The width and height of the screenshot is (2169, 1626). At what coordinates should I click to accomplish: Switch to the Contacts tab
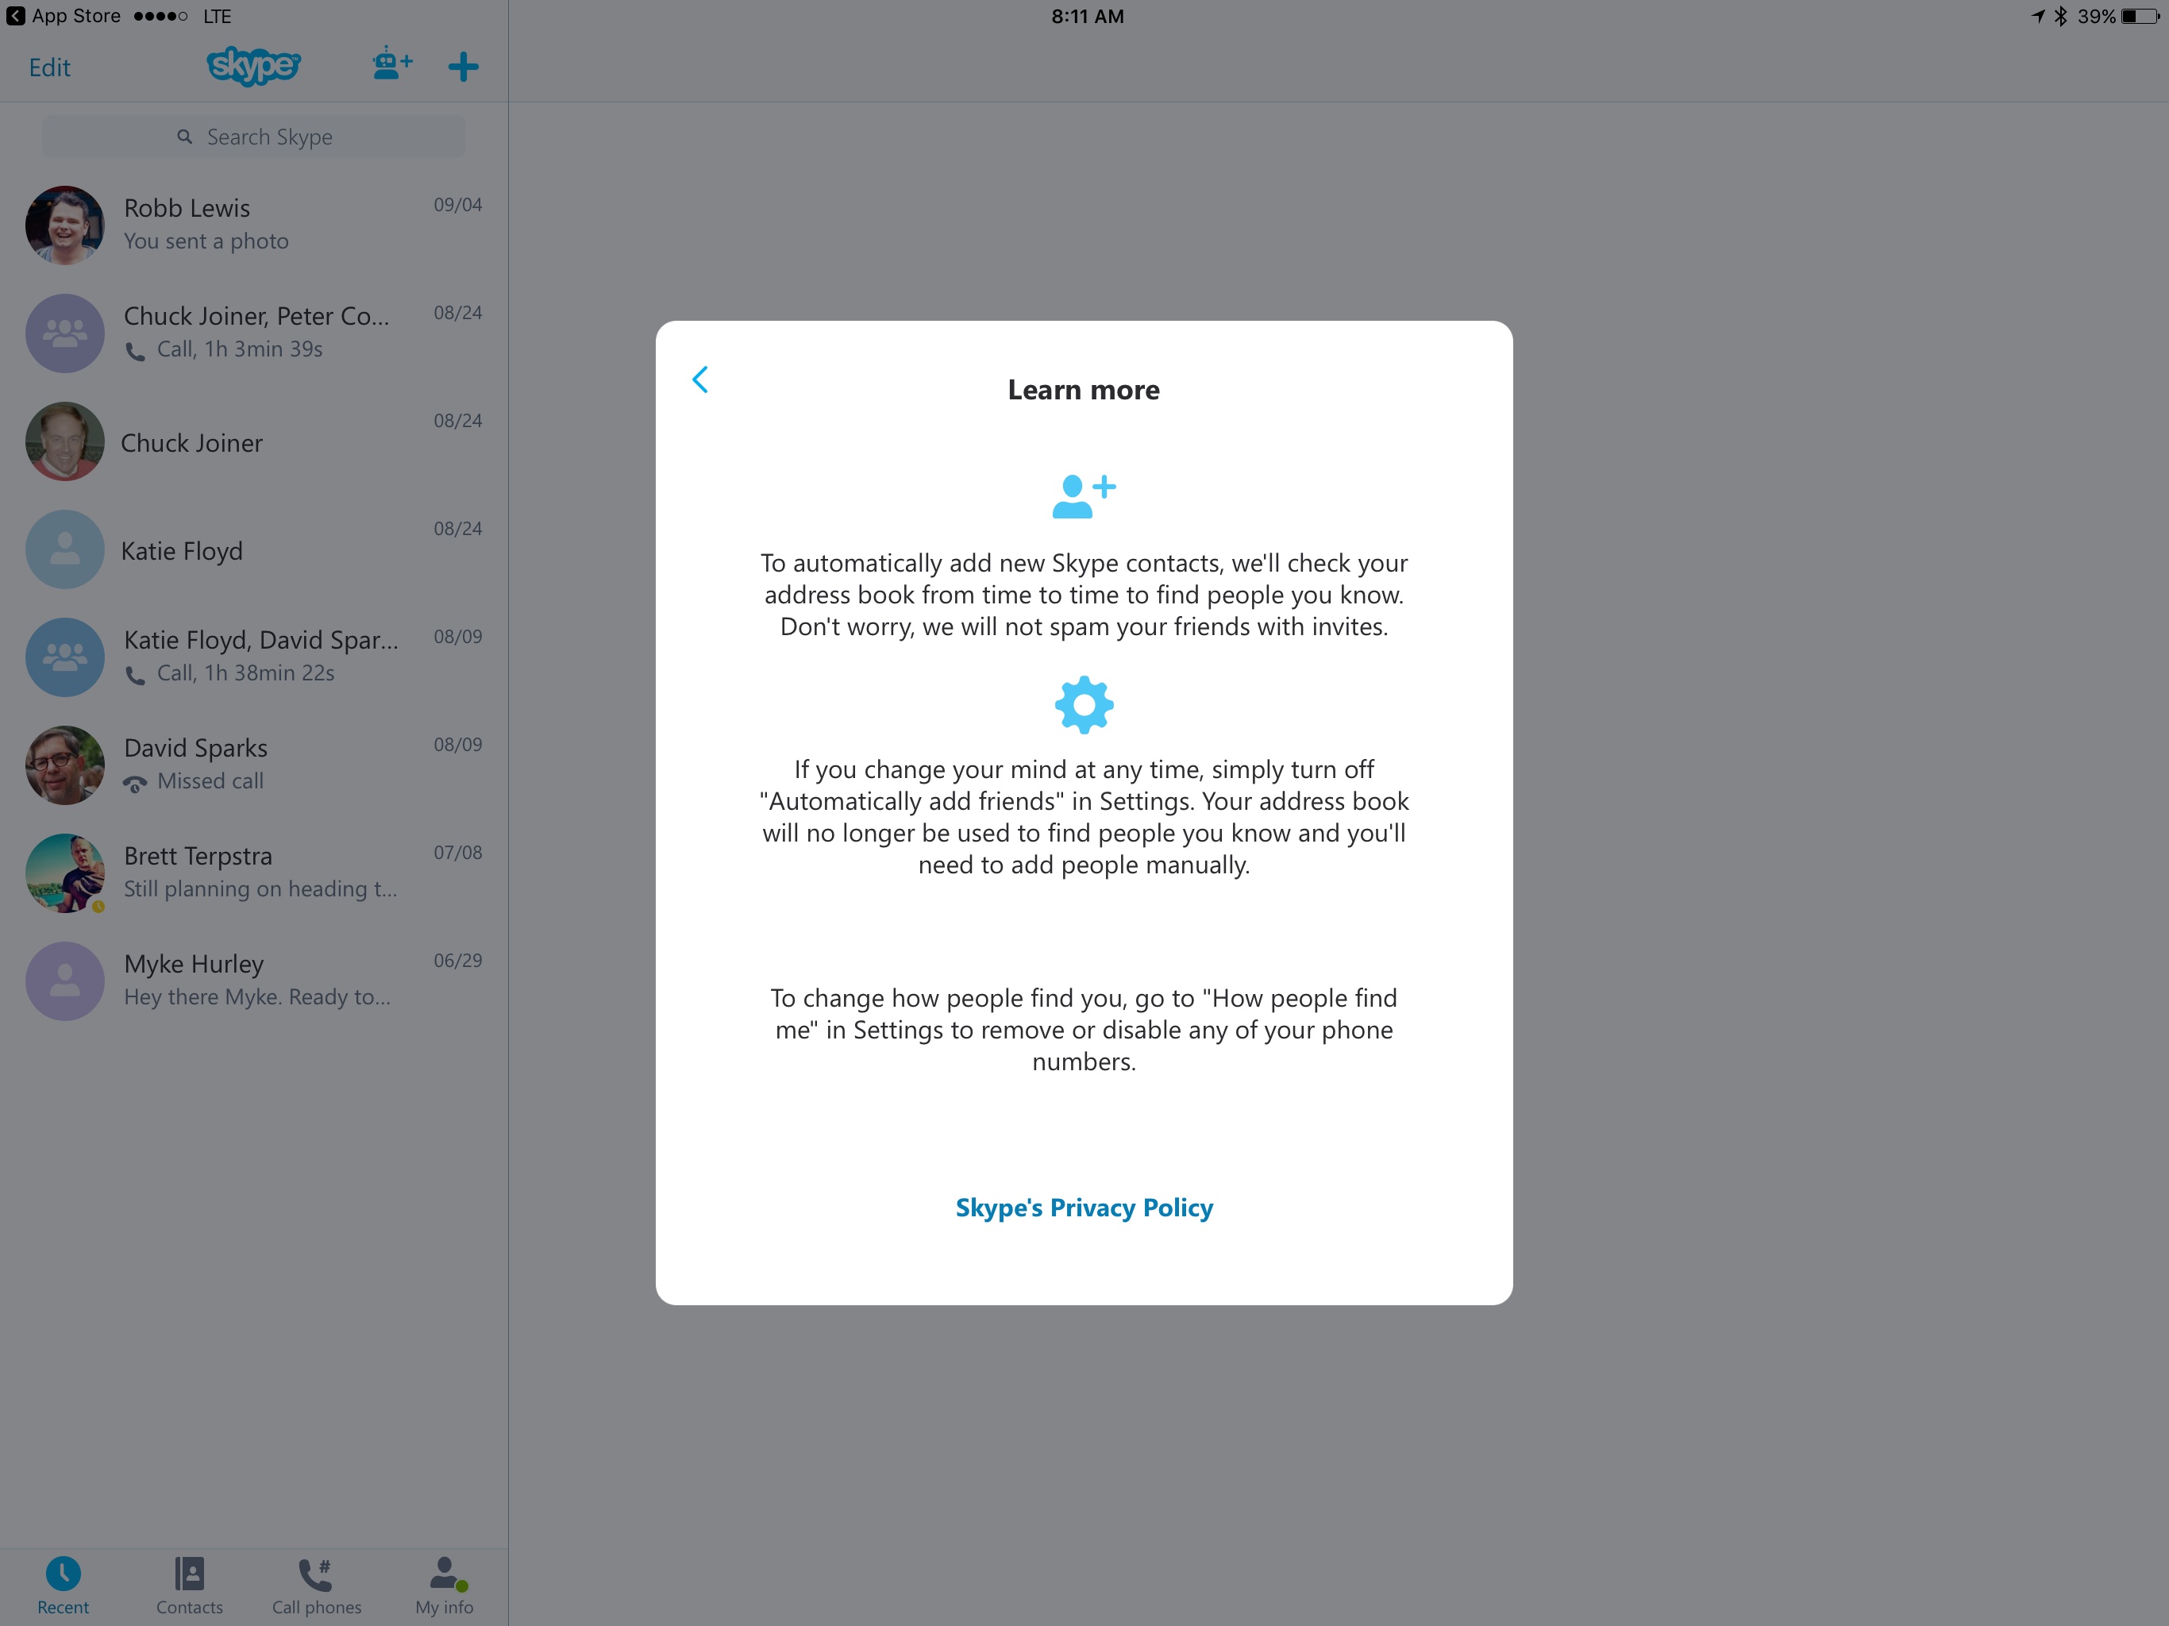click(189, 1584)
